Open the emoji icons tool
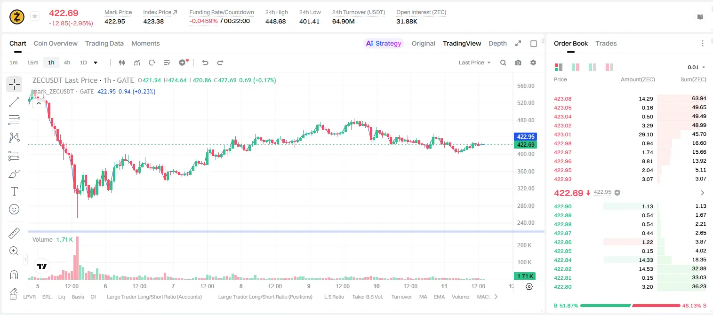 click(14, 209)
